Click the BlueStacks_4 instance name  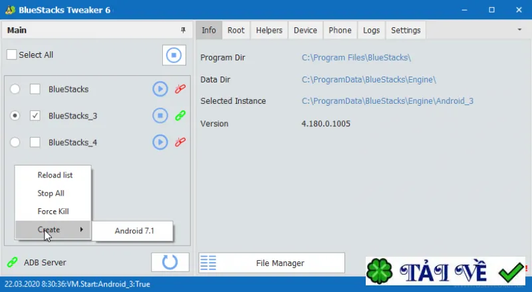[72, 142]
